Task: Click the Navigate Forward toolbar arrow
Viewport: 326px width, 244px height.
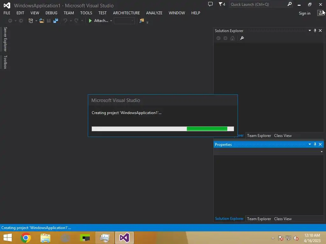Action: 21,21
